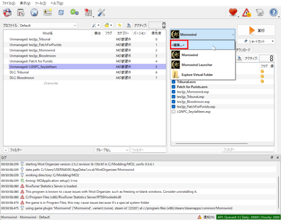Click the plugin list horizontal scrollbar
Viewport: 281px width, 220px height.
click(x=212, y=144)
